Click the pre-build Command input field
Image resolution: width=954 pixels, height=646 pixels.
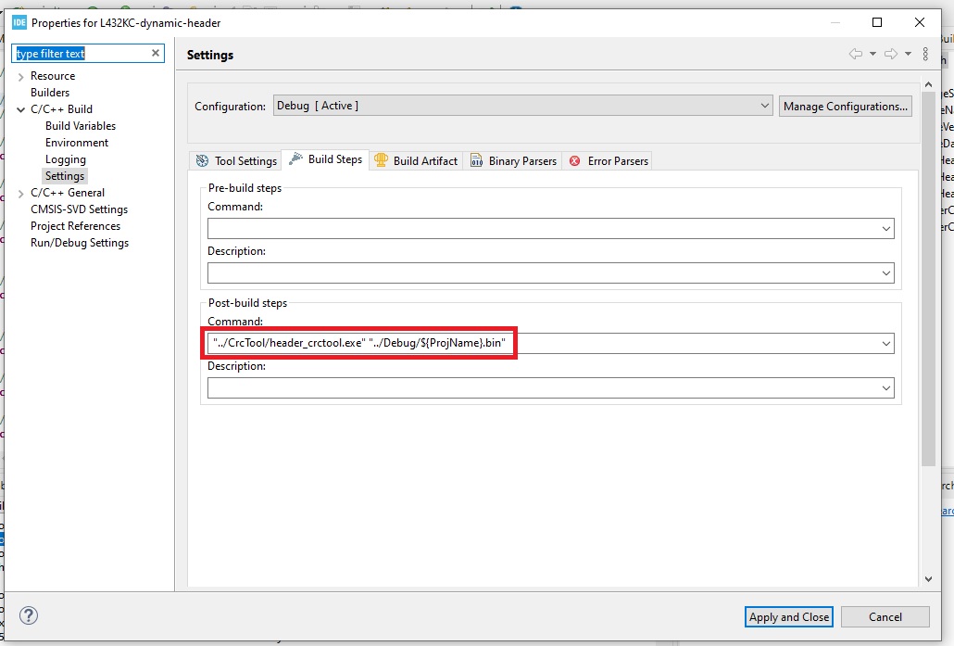[542, 228]
